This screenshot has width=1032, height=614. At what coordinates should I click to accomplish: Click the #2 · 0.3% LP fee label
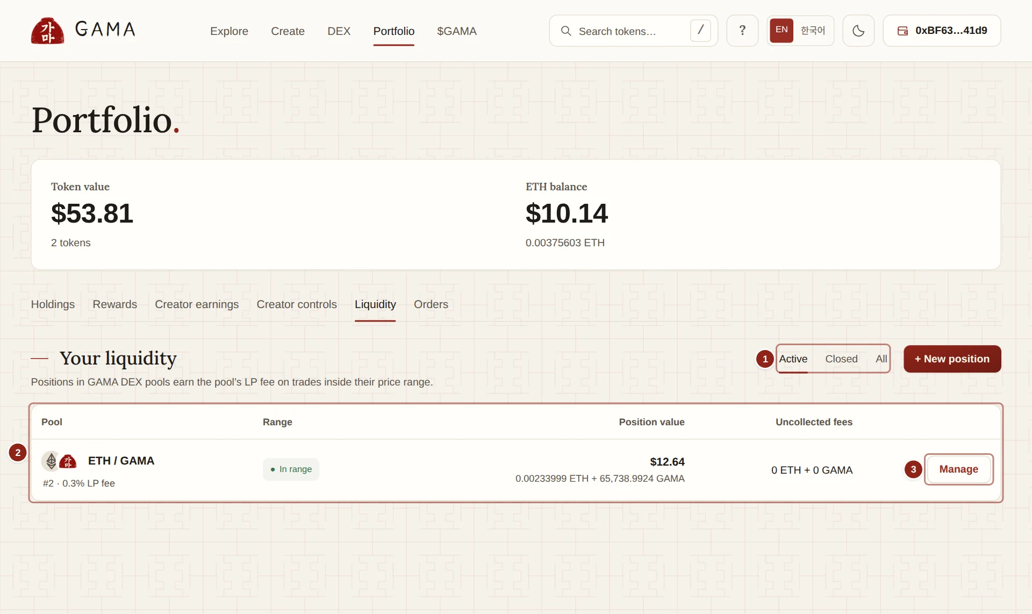coord(79,483)
